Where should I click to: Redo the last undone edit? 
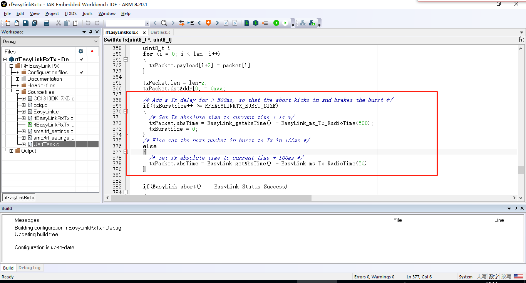97,23
